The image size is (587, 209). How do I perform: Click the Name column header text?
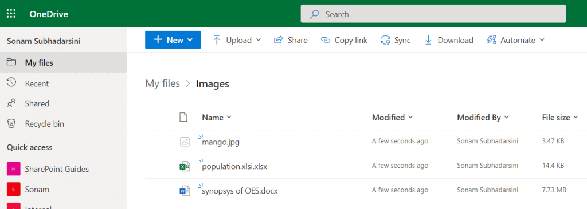tap(213, 118)
